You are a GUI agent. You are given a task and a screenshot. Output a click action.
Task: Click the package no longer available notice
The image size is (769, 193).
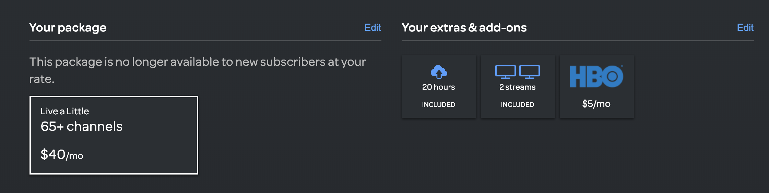(x=198, y=70)
